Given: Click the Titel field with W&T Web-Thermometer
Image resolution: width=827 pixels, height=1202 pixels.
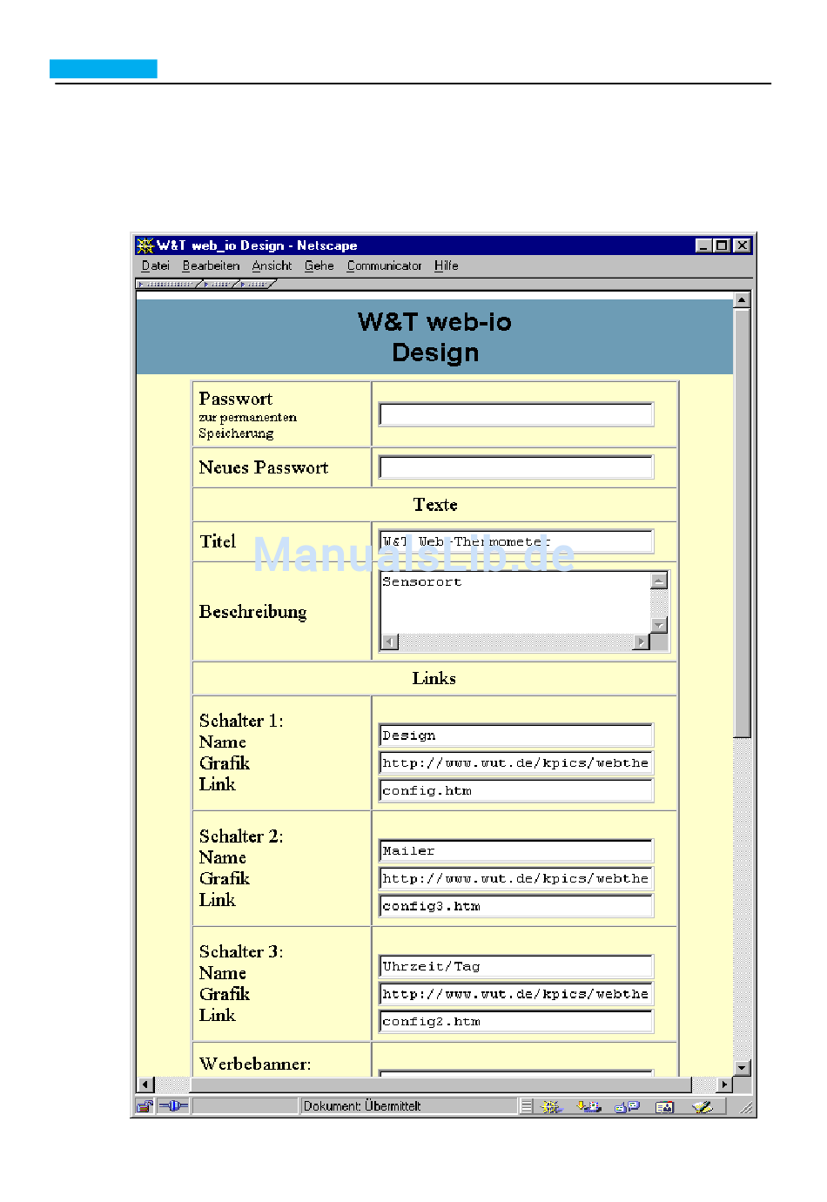Looking at the screenshot, I should [516, 541].
